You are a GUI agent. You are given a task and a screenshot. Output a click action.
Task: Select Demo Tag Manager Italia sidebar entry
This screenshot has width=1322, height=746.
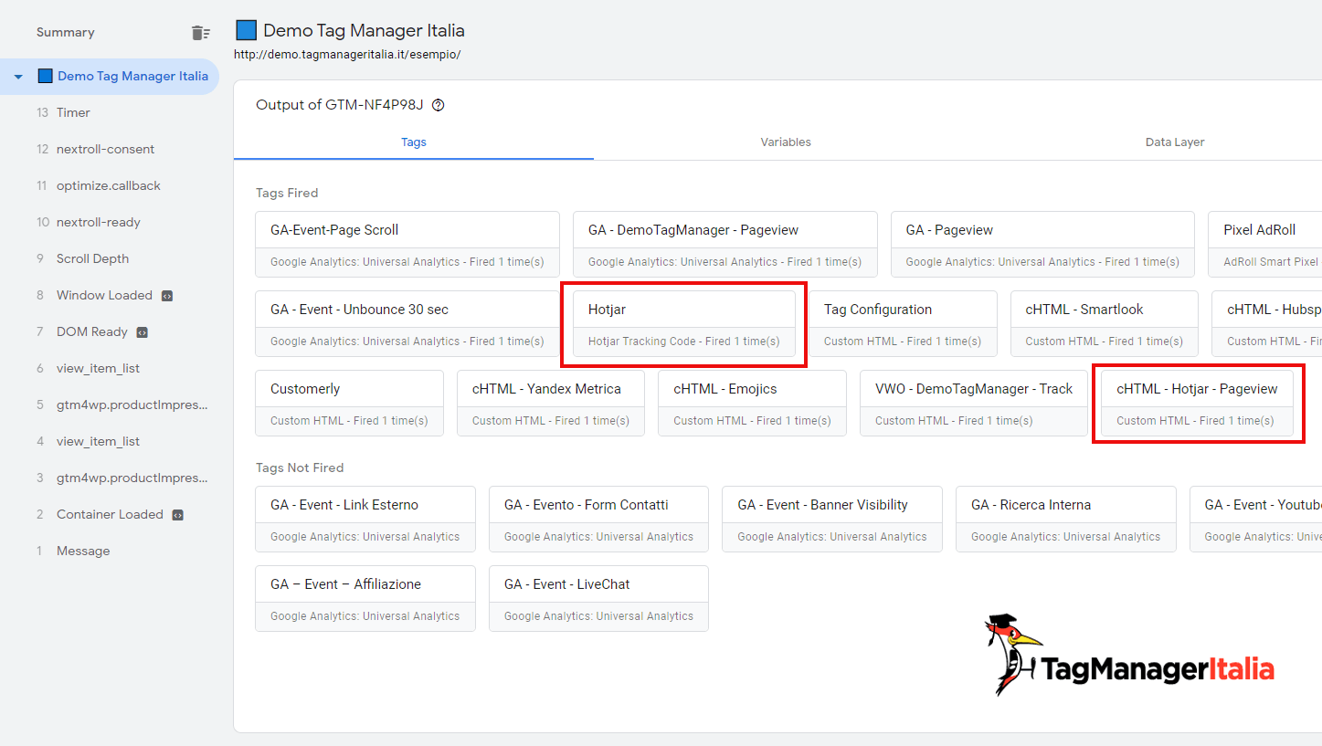(110, 77)
